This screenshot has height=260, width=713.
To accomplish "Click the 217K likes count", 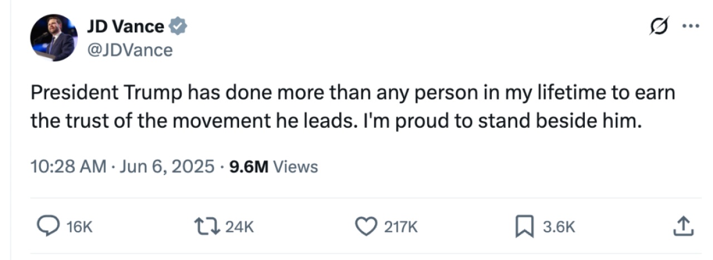I will point(400,227).
